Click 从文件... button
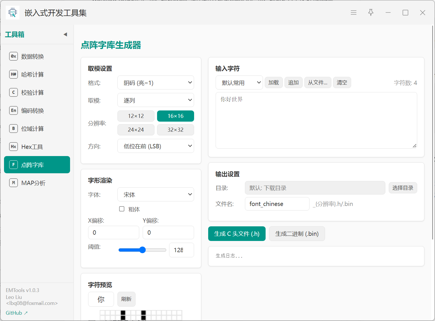This screenshot has height=321, width=435. [x=318, y=83]
